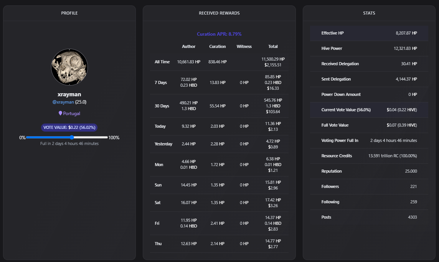Click the All Time rewards row
The width and height of the screenshot is (439, 262).
(219, 62)
